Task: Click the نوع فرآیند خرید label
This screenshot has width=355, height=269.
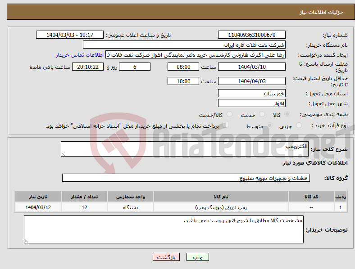Action: tap(329, 126)
